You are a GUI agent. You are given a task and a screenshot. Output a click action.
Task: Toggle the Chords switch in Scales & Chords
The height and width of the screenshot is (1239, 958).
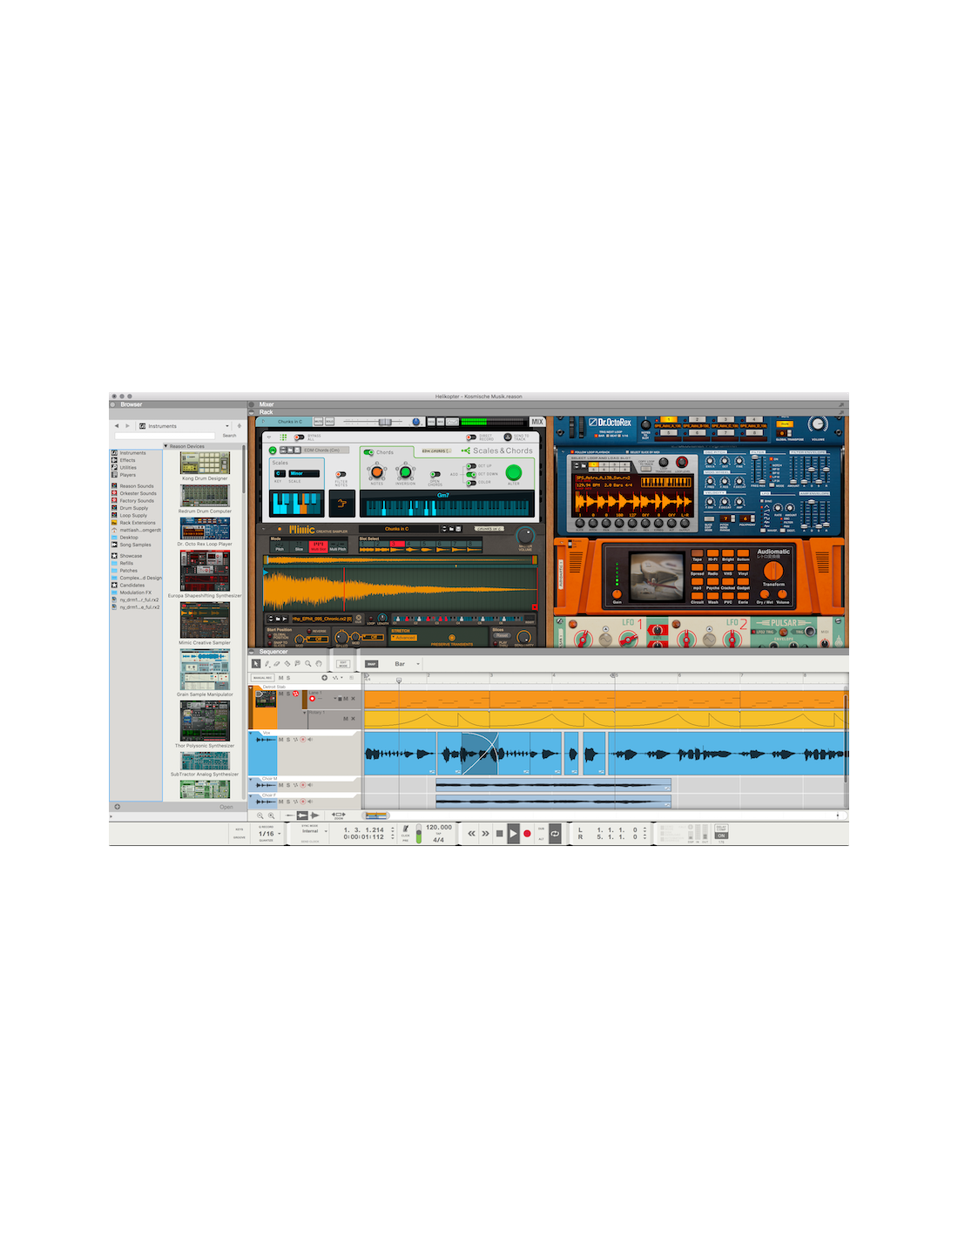369,452
